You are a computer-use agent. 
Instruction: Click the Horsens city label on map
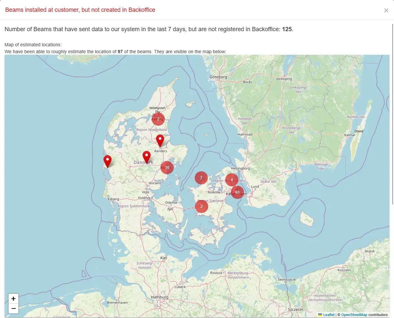click(155, 183)
